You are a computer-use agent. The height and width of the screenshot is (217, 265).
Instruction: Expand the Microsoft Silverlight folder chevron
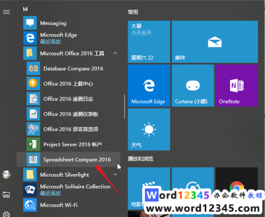click(x=115, y=175)
